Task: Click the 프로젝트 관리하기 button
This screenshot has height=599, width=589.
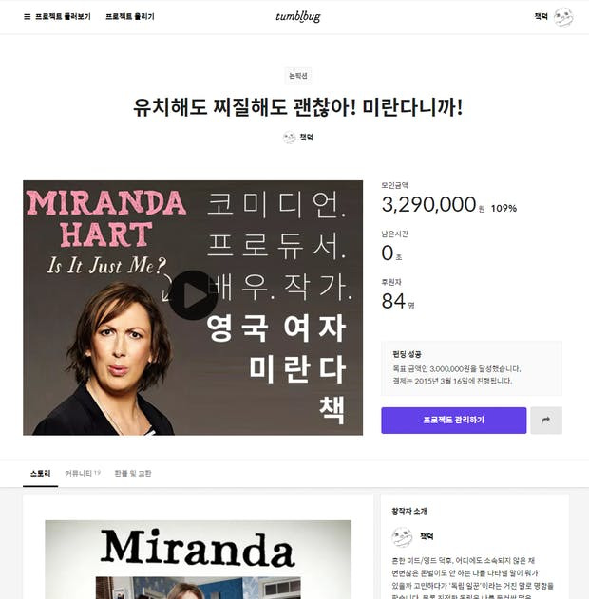Action: 454,421
